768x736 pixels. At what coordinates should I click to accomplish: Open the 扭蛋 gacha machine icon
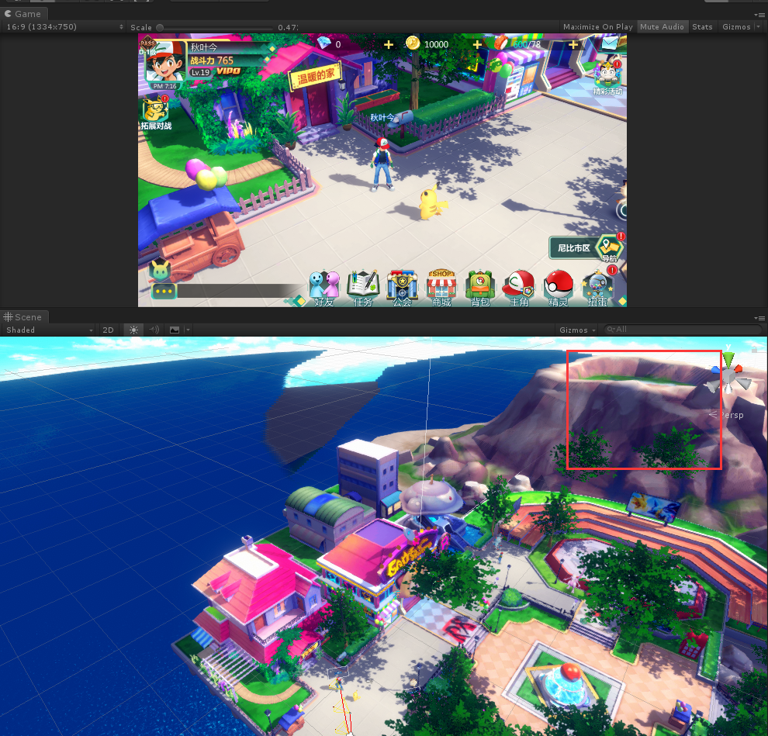coord(597,283)
